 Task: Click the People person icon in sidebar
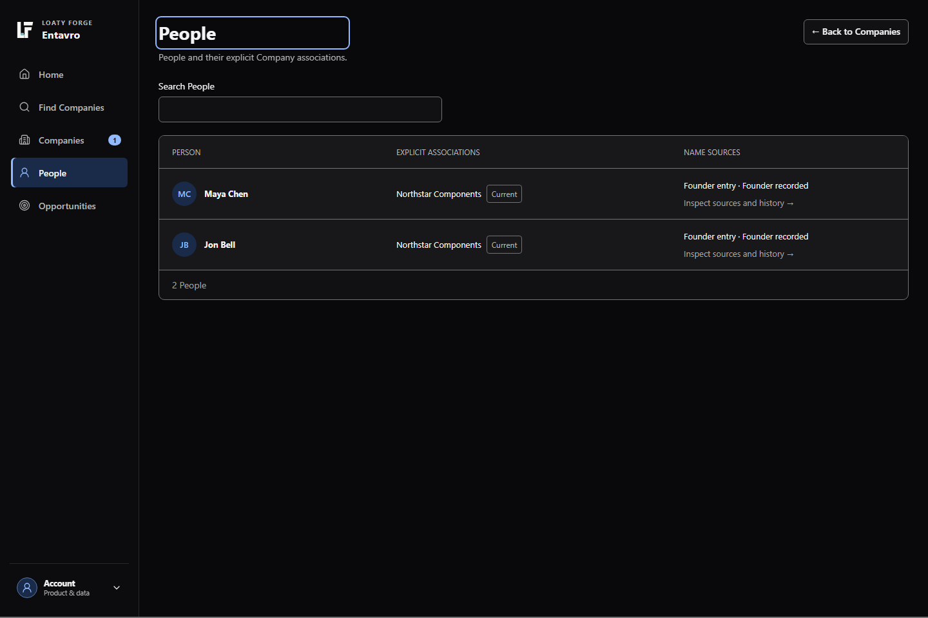click(x=24, y=173)
